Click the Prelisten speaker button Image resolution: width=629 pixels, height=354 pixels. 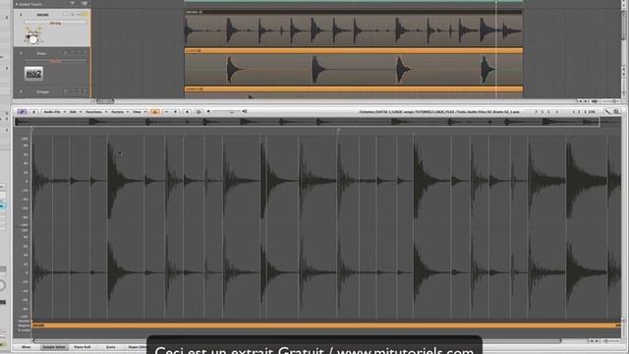tap(187, 112)
